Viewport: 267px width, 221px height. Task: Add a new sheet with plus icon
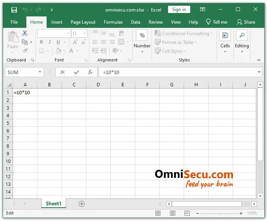point(81,204)
